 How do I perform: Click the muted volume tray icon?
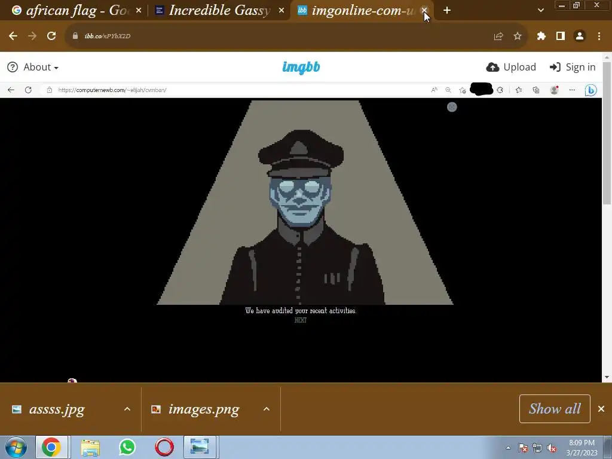(x=552, y=448)
